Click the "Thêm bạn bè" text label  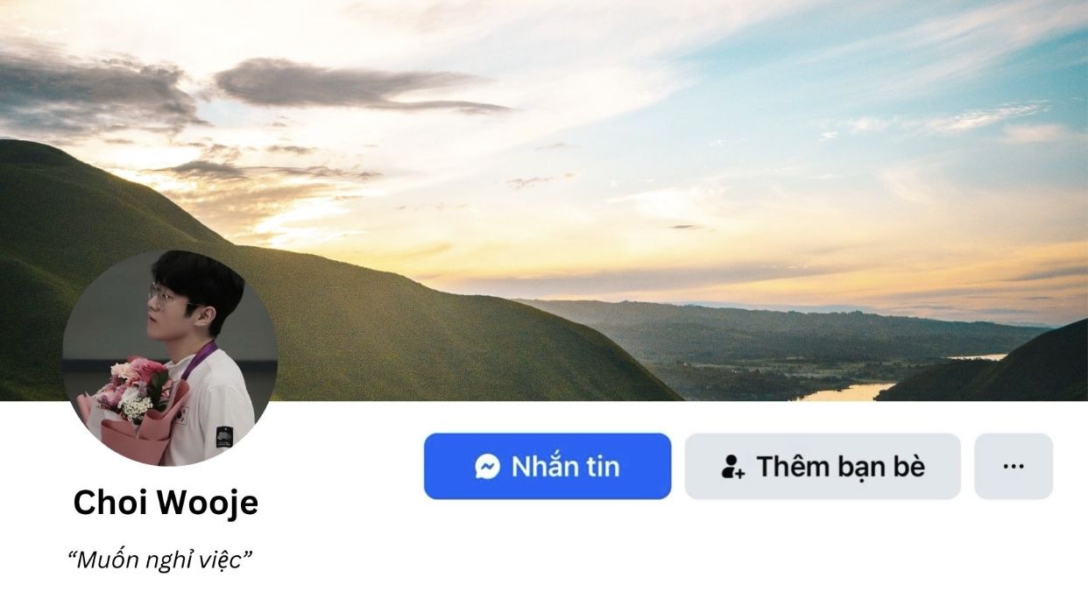[840, 467]
